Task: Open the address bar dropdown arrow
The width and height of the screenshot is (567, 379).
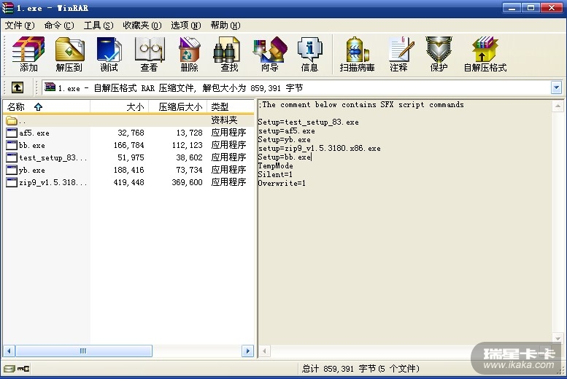Action: pyautogui.click(x=556, y=87)
